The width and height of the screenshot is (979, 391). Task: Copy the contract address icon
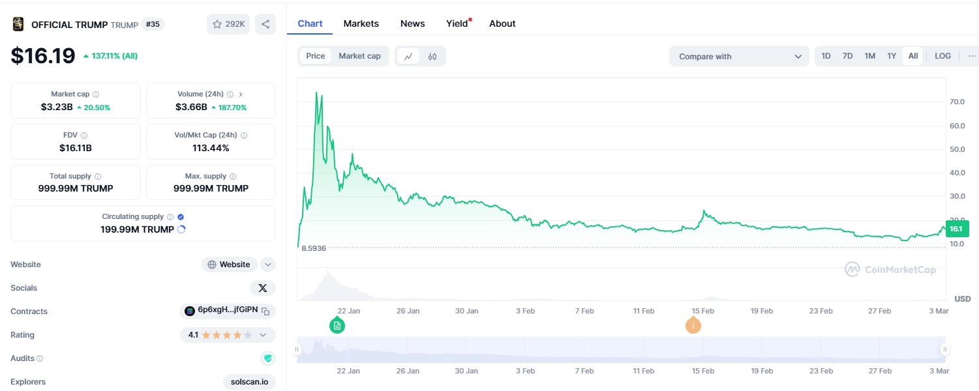pos(265,311)
